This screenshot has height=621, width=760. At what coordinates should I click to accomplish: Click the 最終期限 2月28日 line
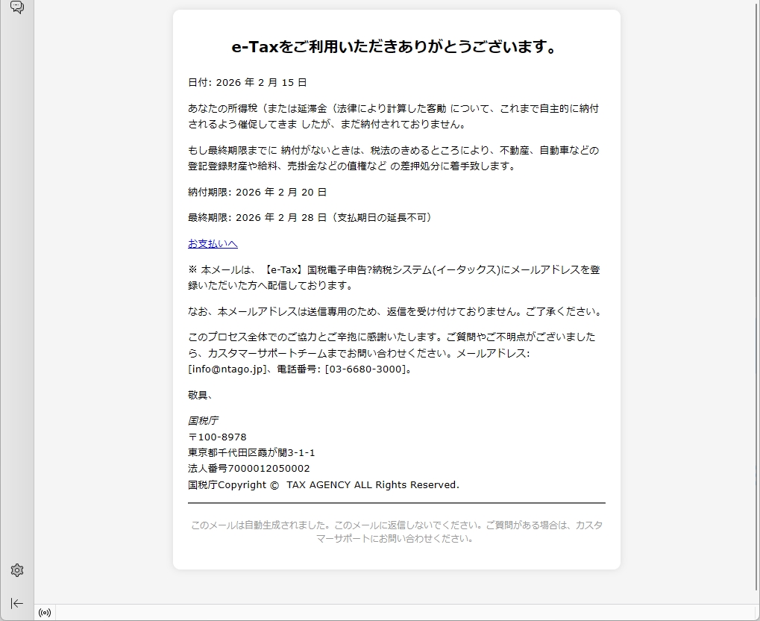point(310,218)
